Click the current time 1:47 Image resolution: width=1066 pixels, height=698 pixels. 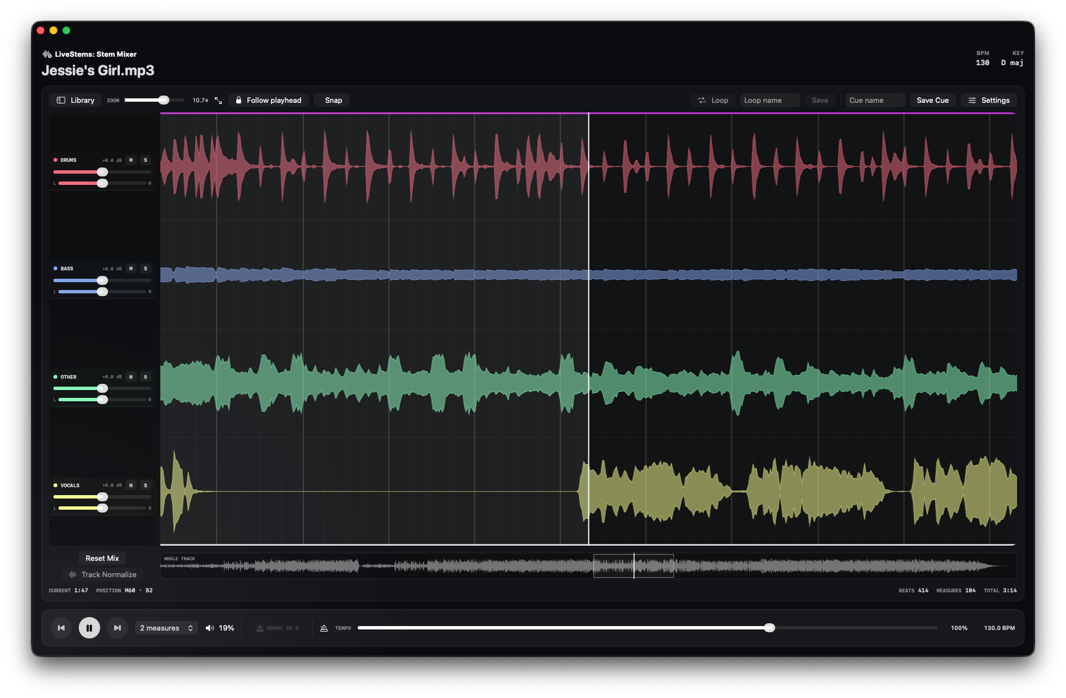(81, 591)
